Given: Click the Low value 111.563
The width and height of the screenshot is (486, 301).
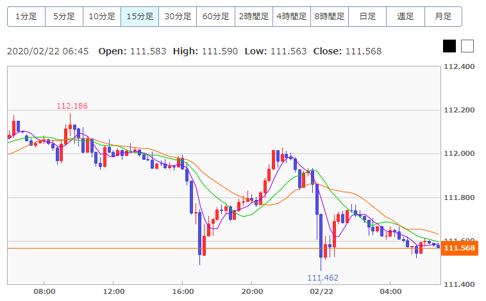Looking at the screenshot, I should [x=289, y=51].
